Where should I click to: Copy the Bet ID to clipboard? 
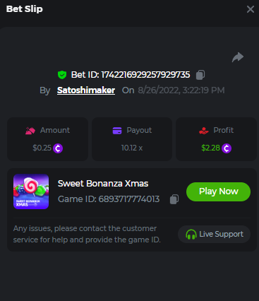[200, 75]
